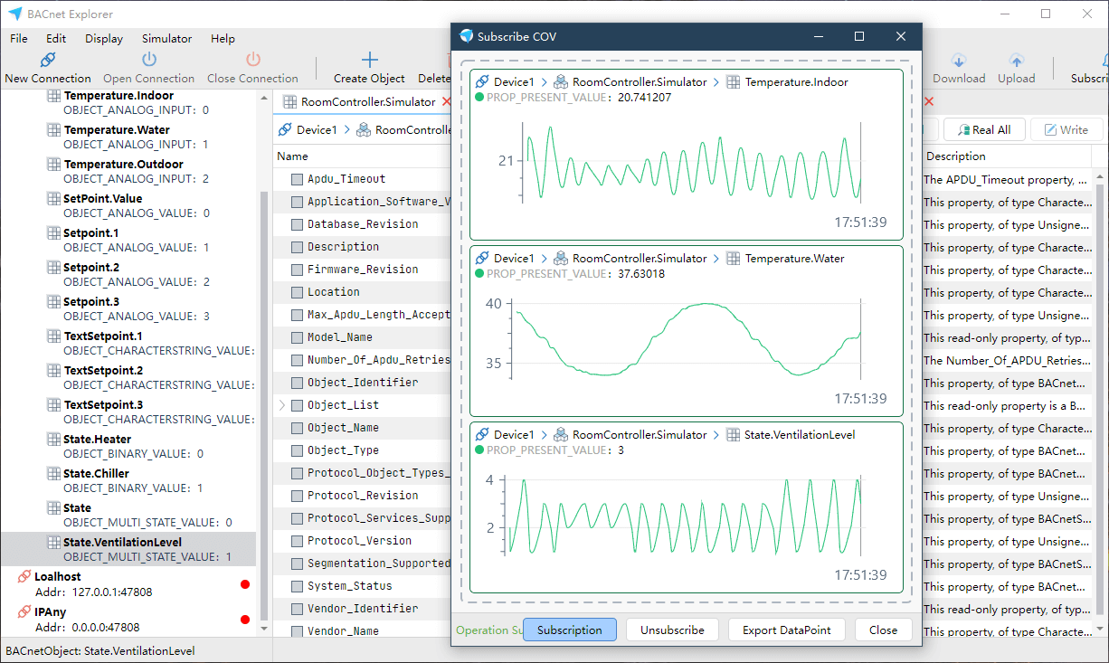Click the SetPoint.Value object icon in tree
The image size is (1109, 663).
pos(54,199)
